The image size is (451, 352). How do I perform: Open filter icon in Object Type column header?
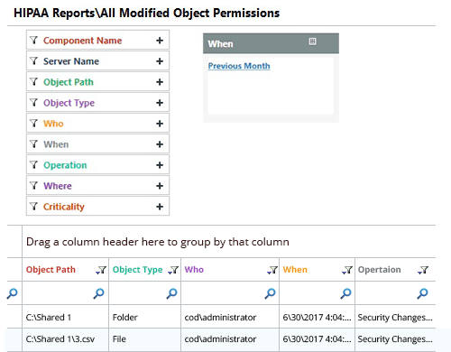173,270
